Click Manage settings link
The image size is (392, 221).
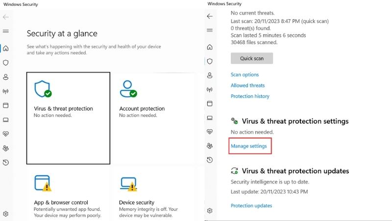pyautogui.click(x=249, y=146)
